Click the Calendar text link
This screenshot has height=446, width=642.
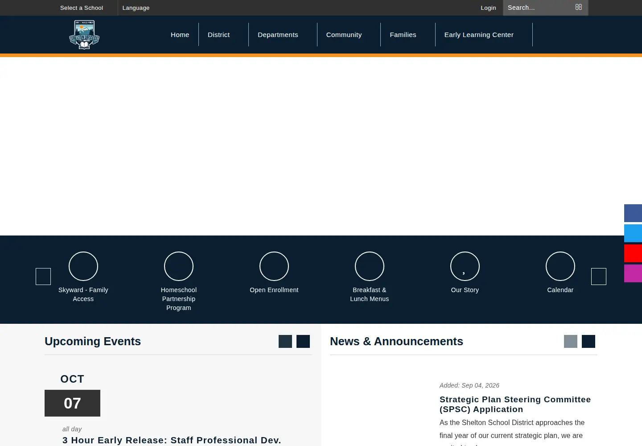pos(560,290)
